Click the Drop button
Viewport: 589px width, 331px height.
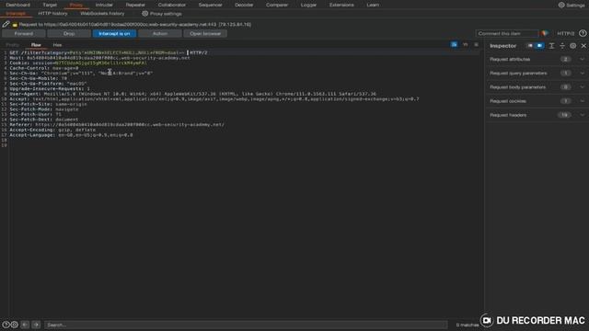69,33
